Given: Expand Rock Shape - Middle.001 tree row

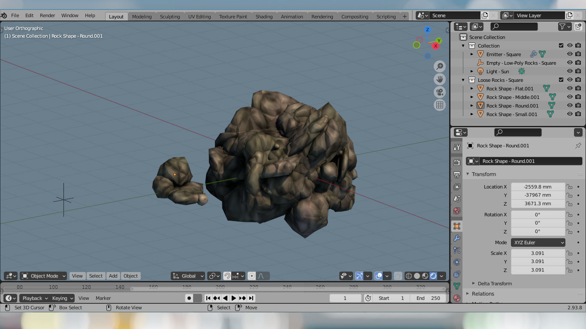Looking at the screenshot, I should [472, 97].
